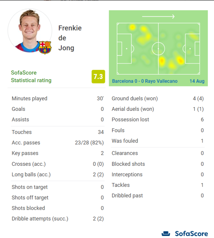214x238 pixels.
Task: Click the Touches stat value 34
Action: point(101,132)
